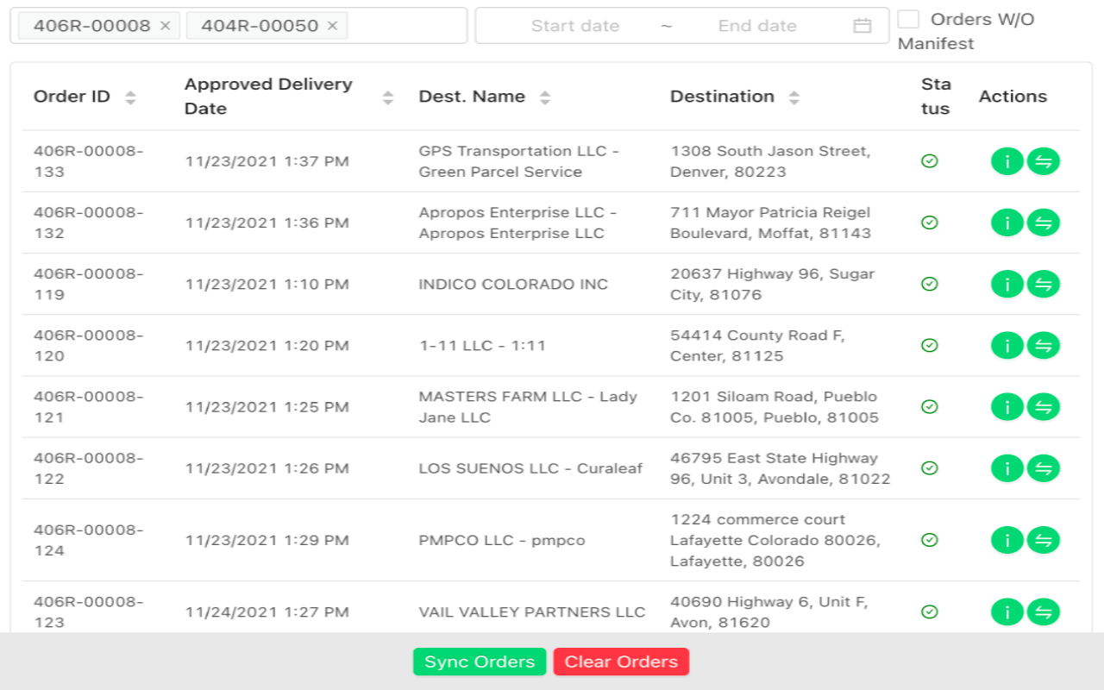Click info icon for order 406R-00008-133
This screenshot has height=690, width=1104.
pyautogui.click(x=1007, y=161)
